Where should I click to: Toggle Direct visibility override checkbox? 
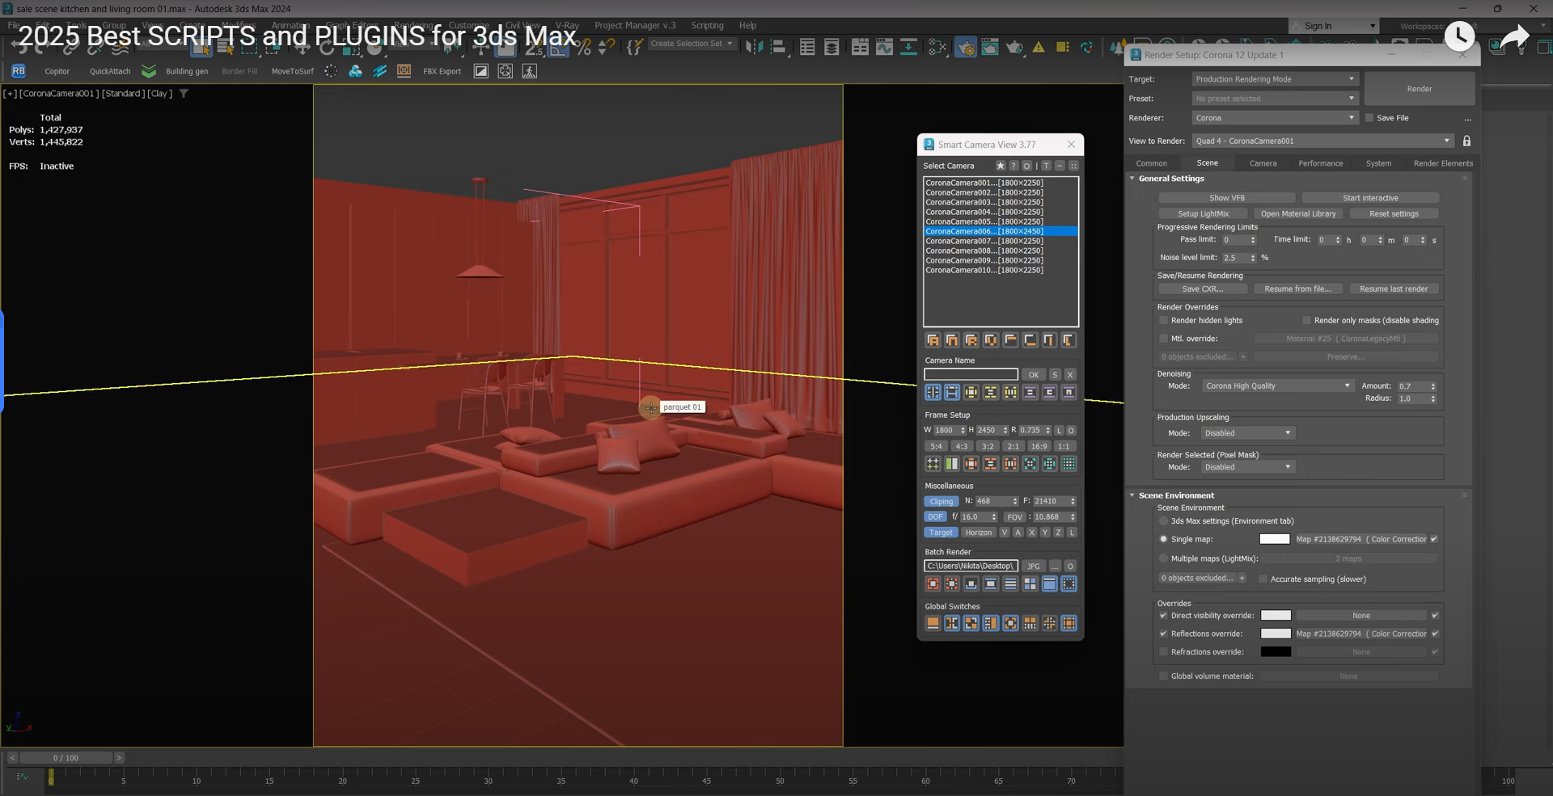tap(1164, 616)
